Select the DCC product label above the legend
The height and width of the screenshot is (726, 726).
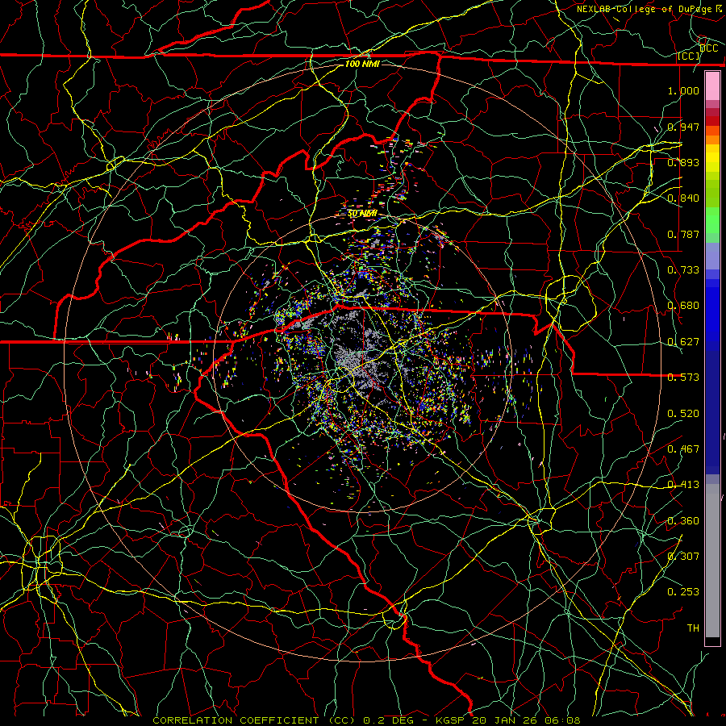[x=708, y=48]
